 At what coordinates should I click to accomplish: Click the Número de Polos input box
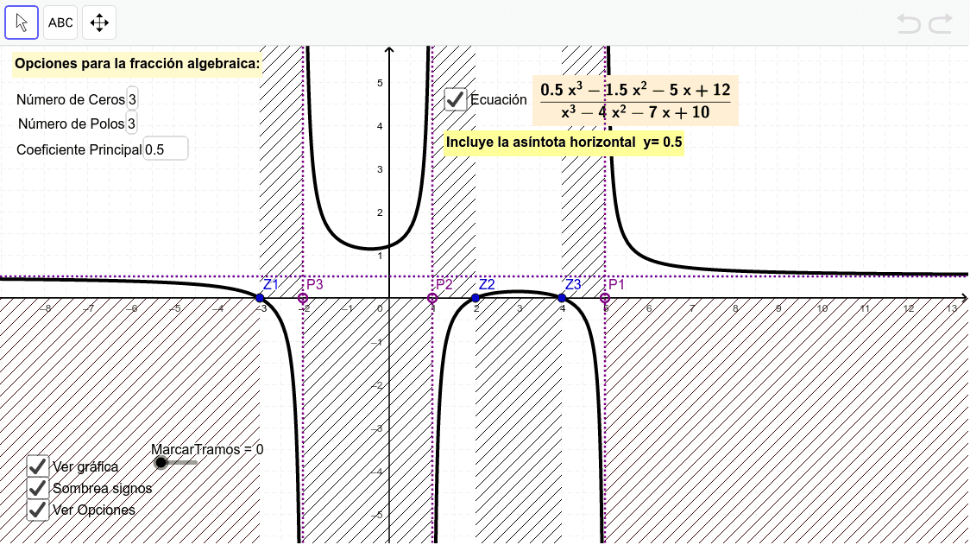[131, 124]
